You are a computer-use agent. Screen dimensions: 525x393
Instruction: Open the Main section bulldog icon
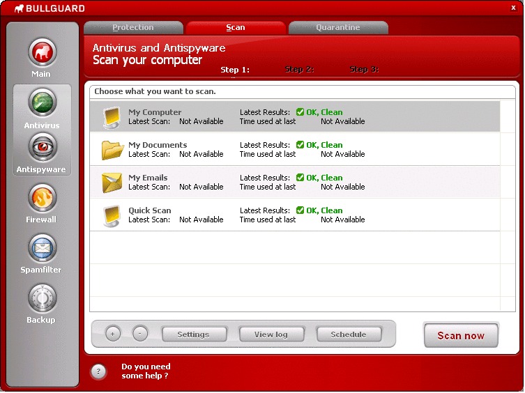tap(43, 52)
